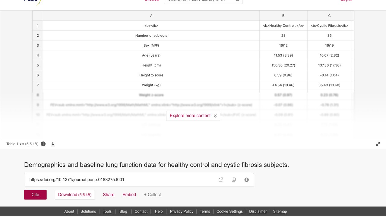Open the Terms footer link
Viewport: 386px width, 217px height.
click(205, 212)
